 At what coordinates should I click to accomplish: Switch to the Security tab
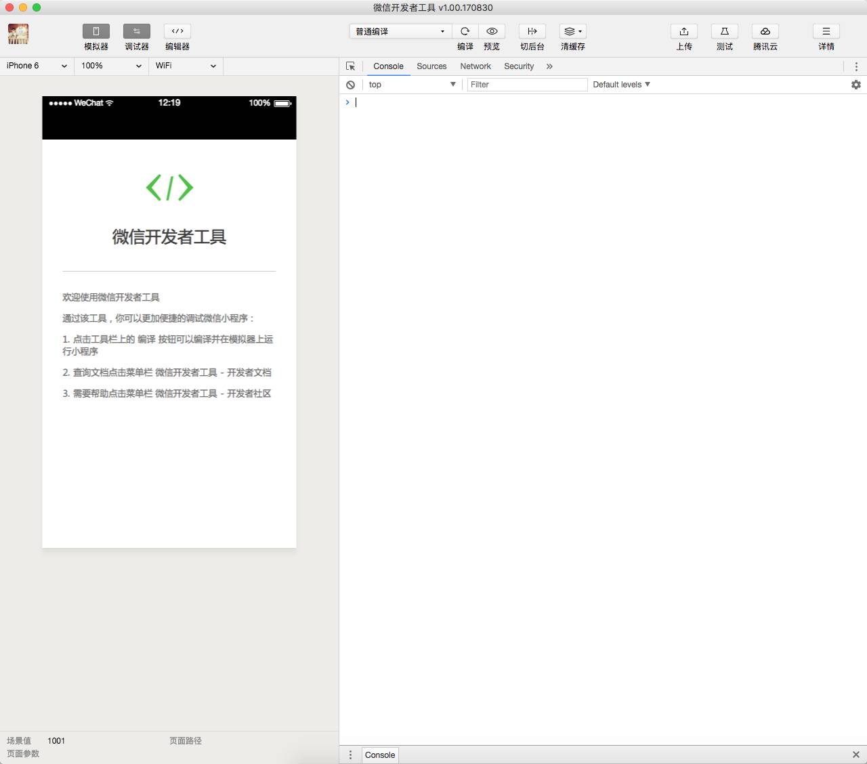(x=519, y=66)
